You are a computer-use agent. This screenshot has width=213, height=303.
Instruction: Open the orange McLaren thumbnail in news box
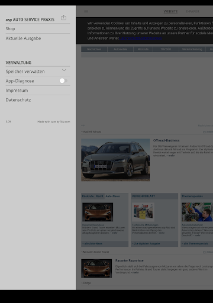[x=98, y=212]
